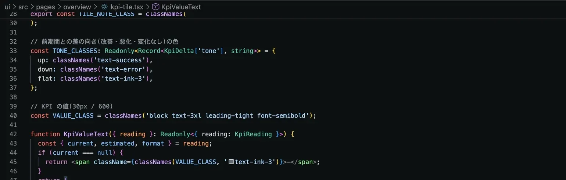Click the 'format' variable on line 43
Image resolution: width=566 pixels, height=180 pixels.
point(153,143)
